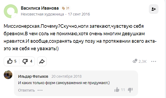The width and height of the screenshot is (166, 98).
Task: Click the follow user icon button
Action: pyautogui.click(x=153, y=9)
